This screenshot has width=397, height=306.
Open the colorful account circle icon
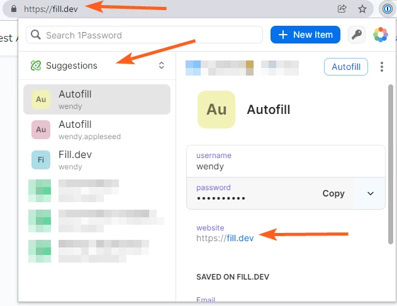381,35
